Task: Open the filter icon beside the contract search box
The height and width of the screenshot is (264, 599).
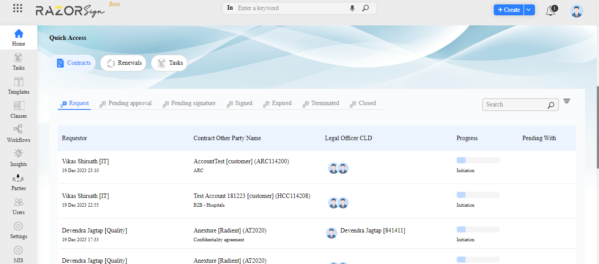Action: (x=567, y=101)
